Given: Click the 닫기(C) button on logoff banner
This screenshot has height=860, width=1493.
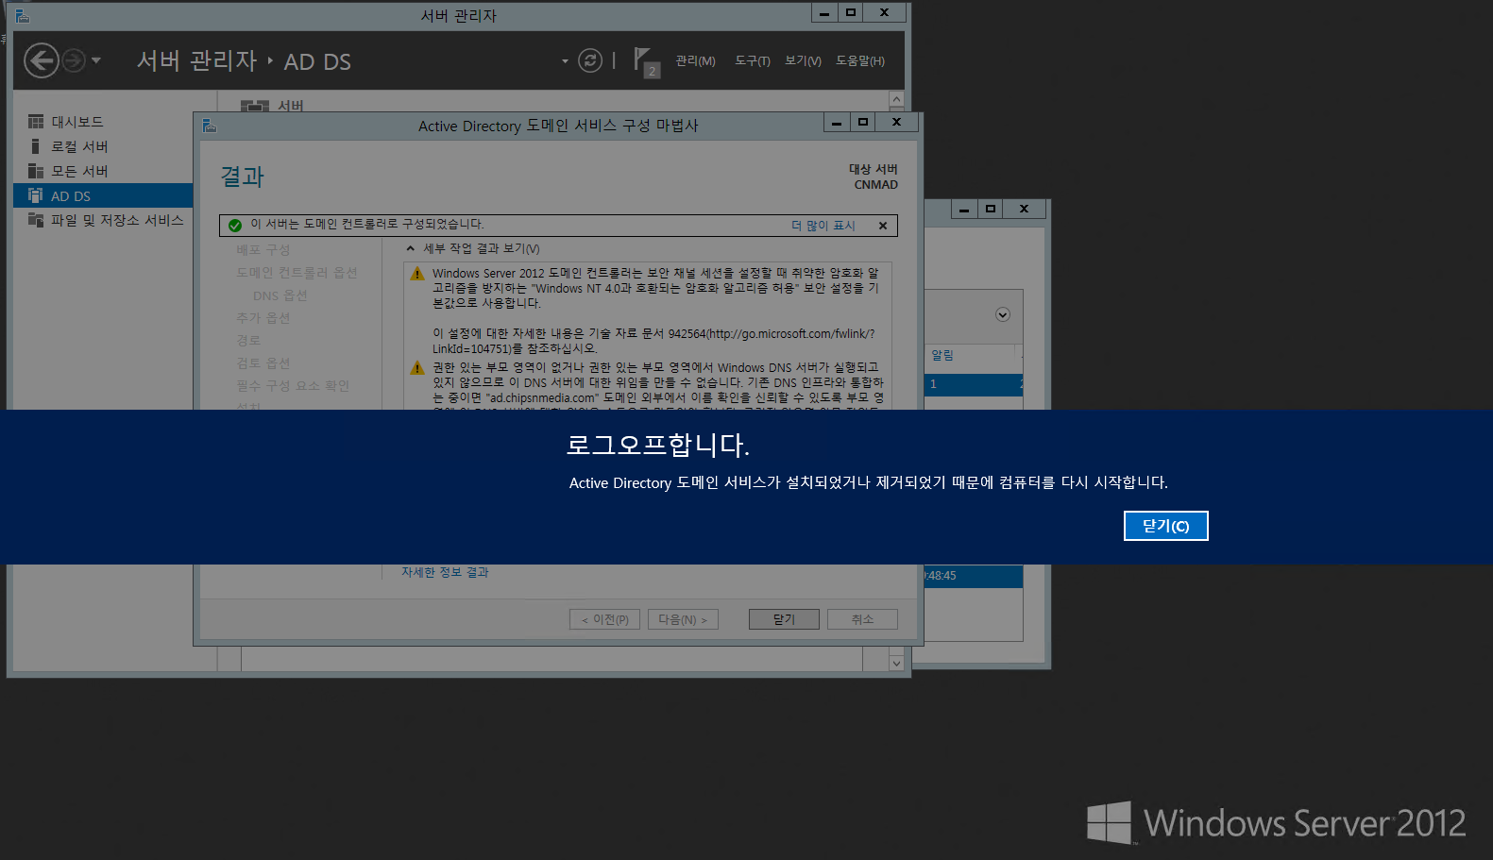Looking at the screenshot, I should (1165, 526).
